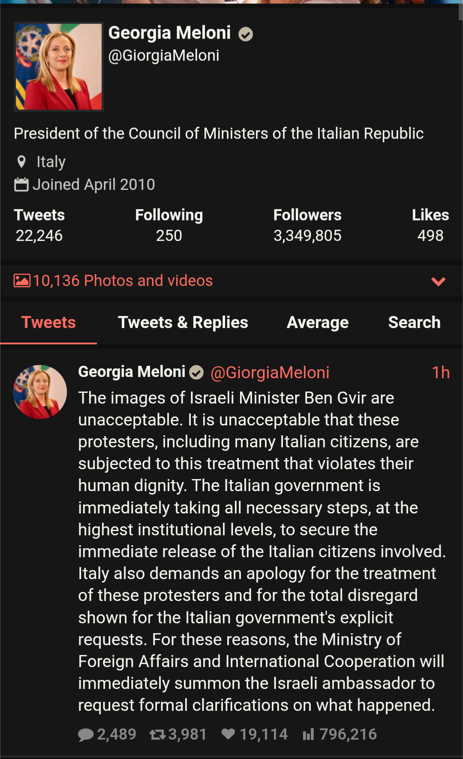Open the large profile picture thumbnail
463x759 pixels.
[59, 67]
